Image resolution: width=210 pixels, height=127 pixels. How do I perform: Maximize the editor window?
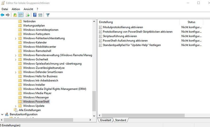click(198, 3)
